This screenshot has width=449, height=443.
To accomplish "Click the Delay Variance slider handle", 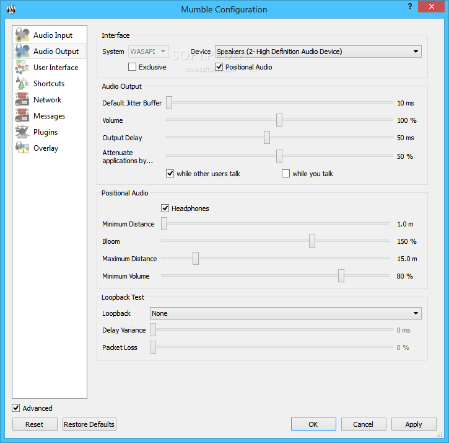I will click(153, 330).
